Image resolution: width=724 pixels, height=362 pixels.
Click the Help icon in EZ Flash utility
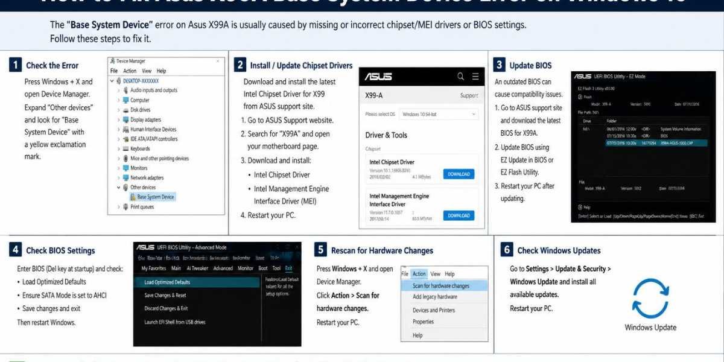click(580, 207)
